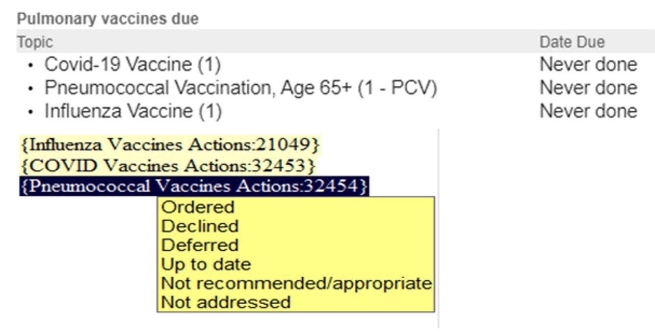655x335 pixels.
Task: Click the highlighted Pneumococcal Vaccines Actions smart list
Action: pyautogui.click(x=193, y=186)
